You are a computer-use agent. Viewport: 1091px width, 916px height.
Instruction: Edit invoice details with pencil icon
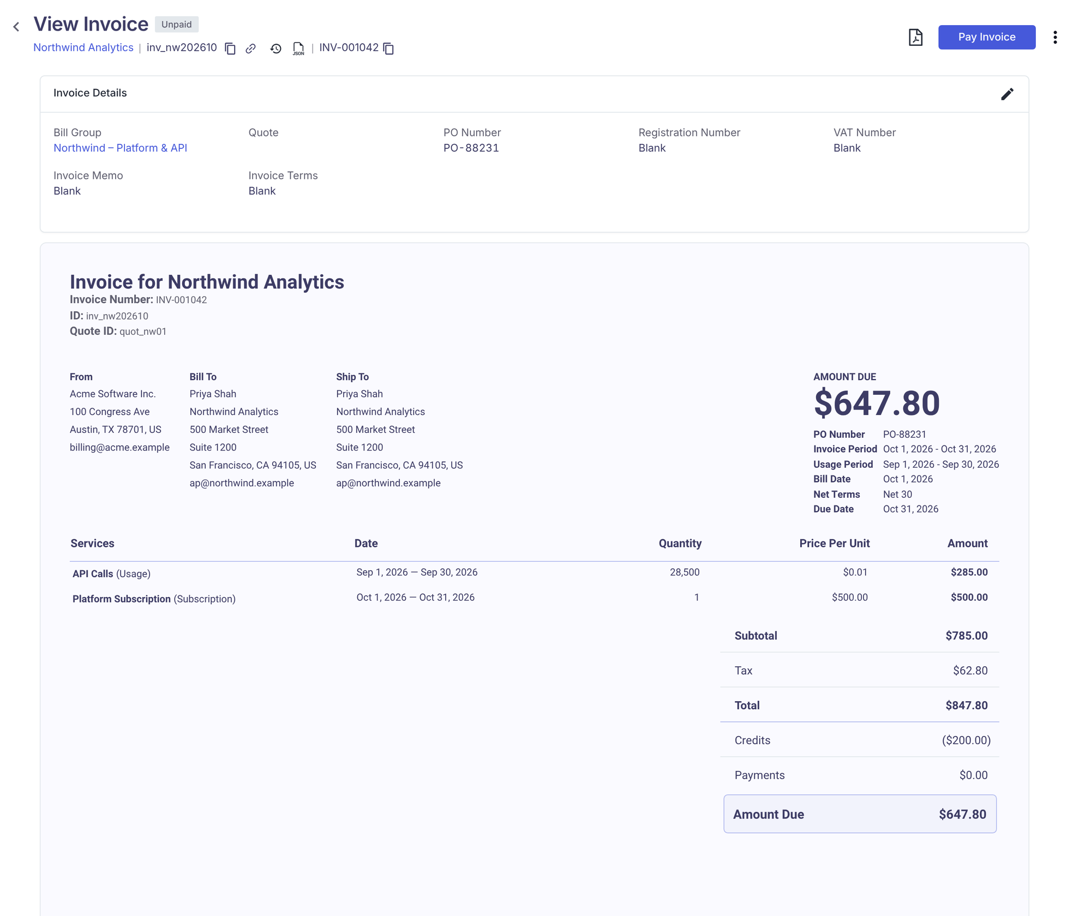point(1007,94)
